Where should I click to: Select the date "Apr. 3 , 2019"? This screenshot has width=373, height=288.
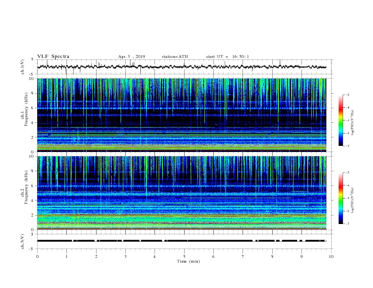tap(131, 56)
